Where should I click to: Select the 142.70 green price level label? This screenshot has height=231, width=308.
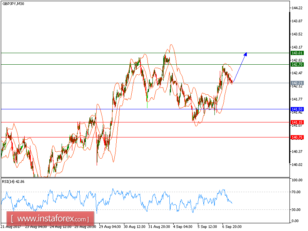pyautogui.click(x=297, y=65)
